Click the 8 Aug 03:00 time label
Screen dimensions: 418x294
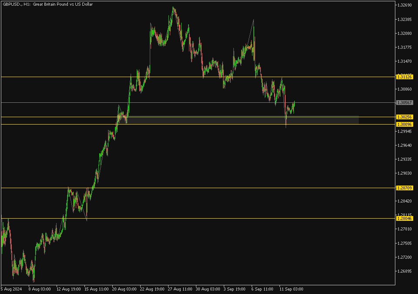(x=40, y=289)
